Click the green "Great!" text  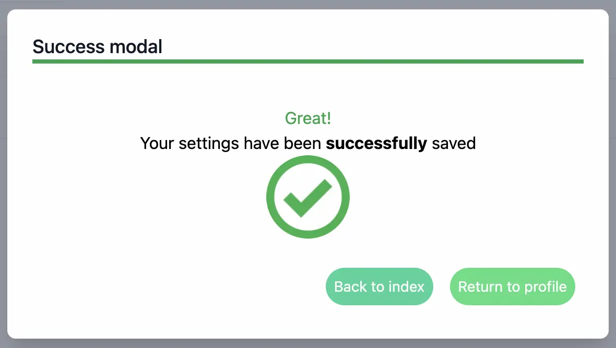coord(308,118)
